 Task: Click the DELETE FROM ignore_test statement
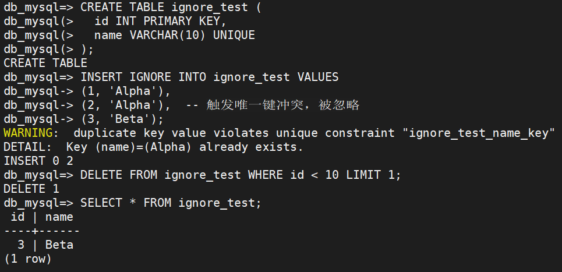(x=241, y=175)
